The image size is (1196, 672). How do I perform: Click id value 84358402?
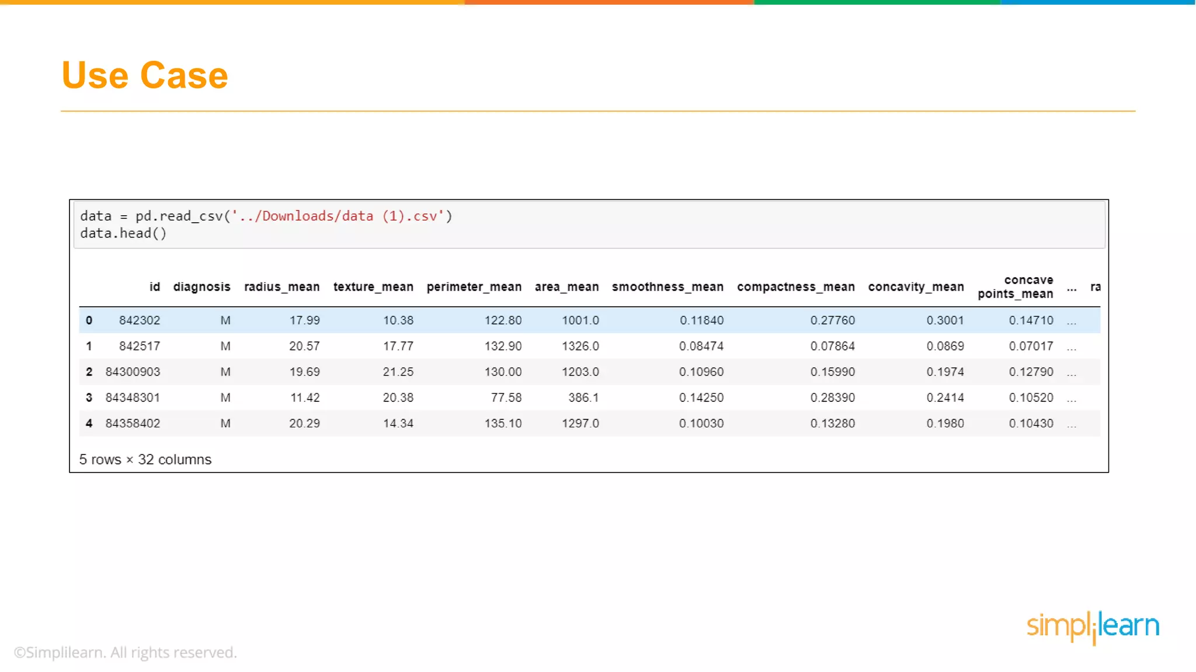[133, 423]
